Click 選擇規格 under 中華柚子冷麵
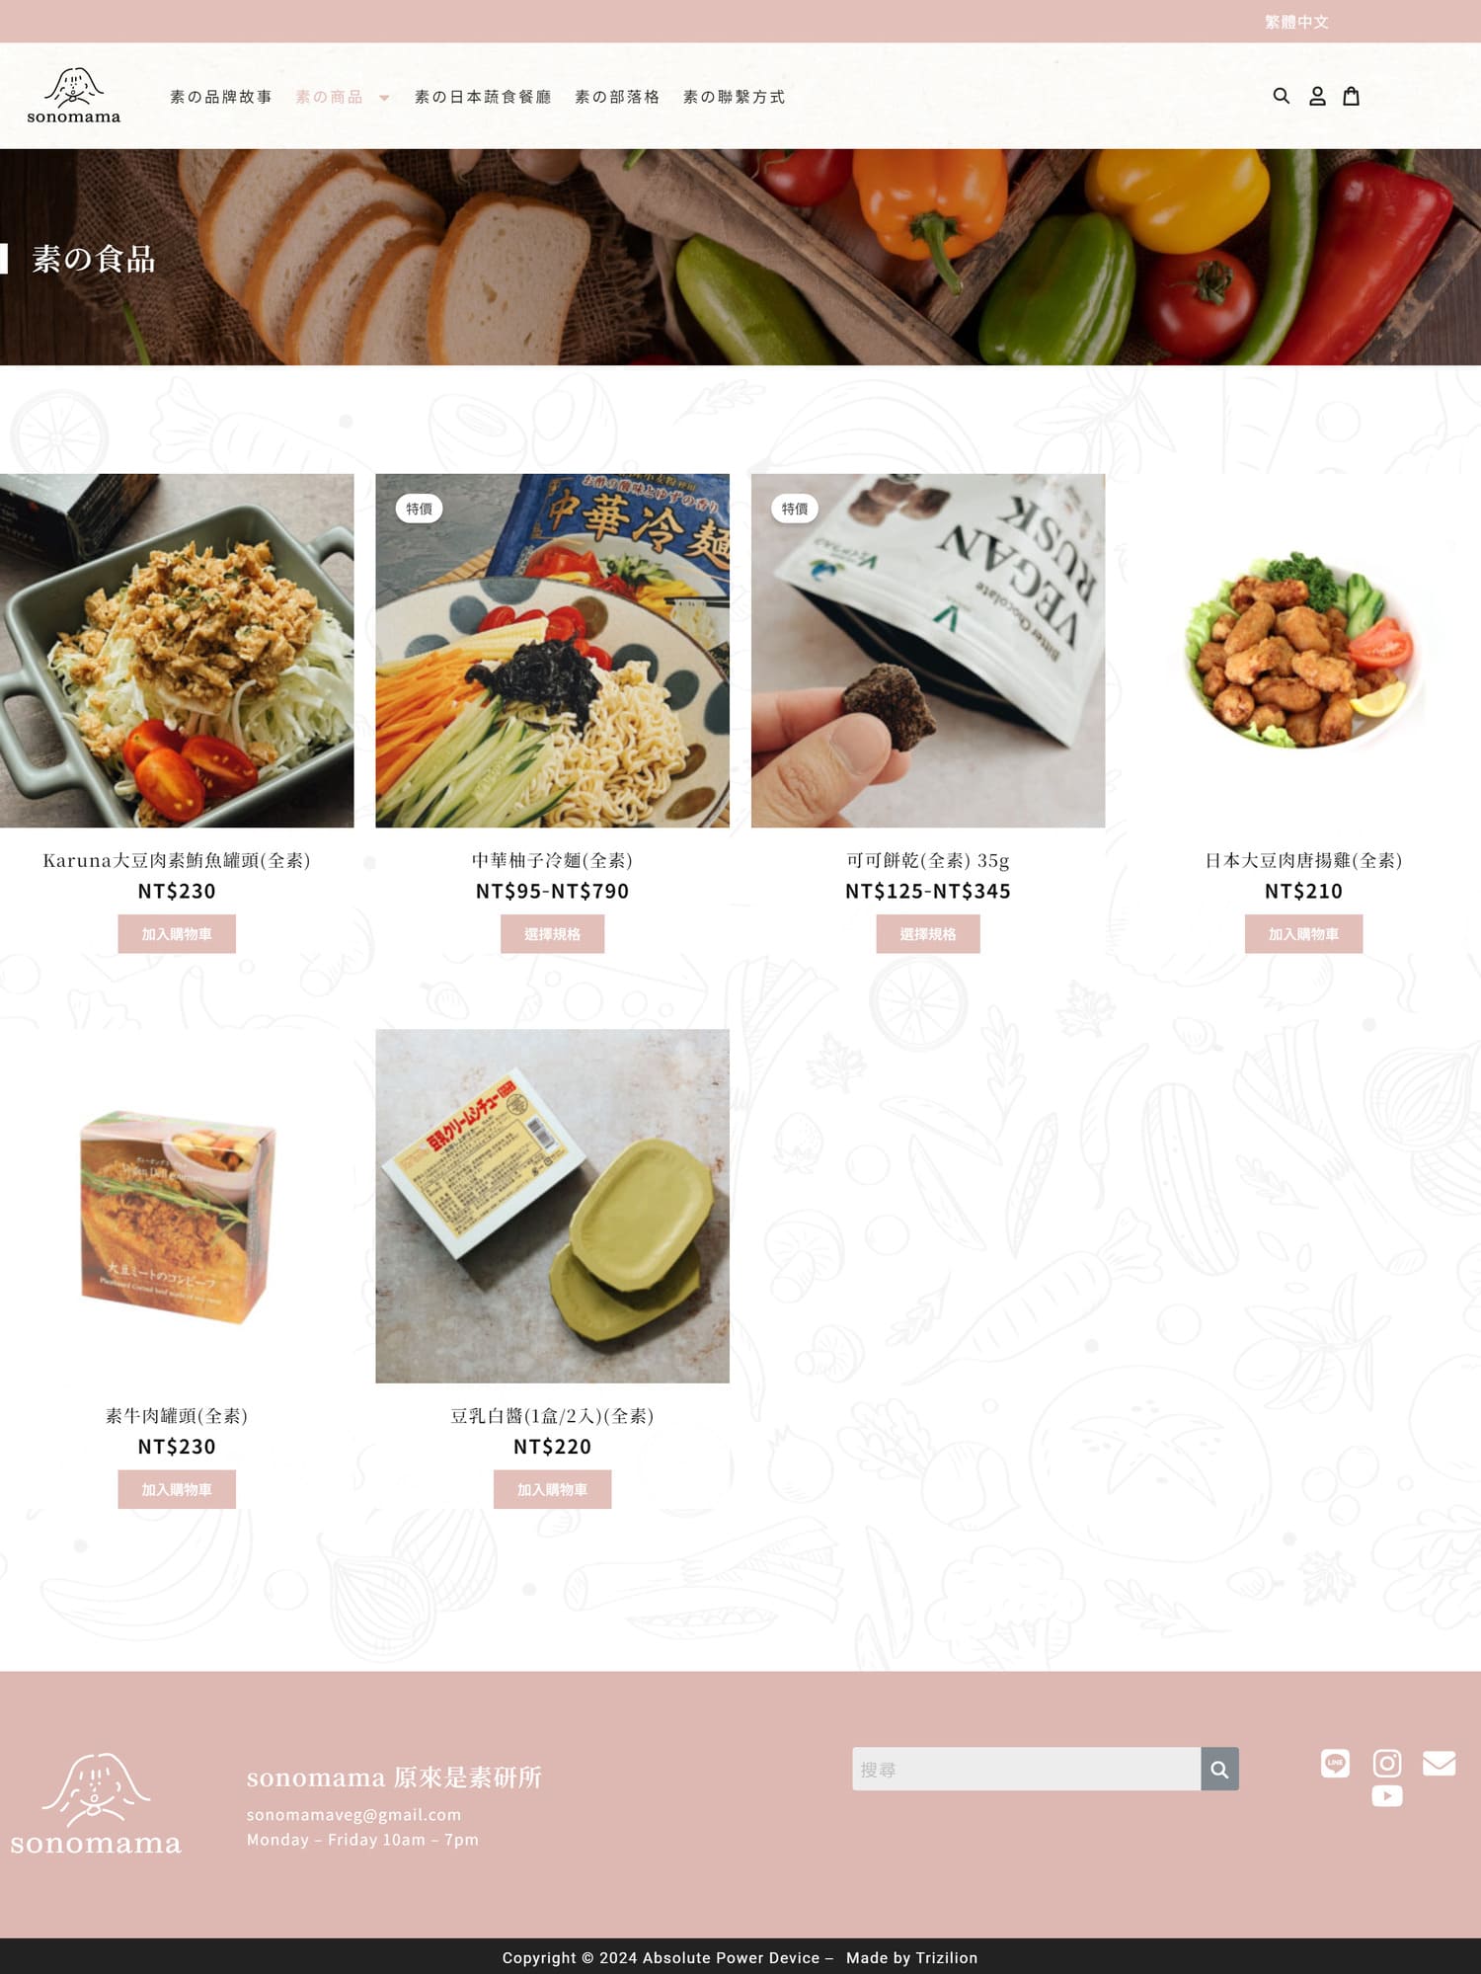The height and width of the screenshot is (1974, 1481). [552, 933]
